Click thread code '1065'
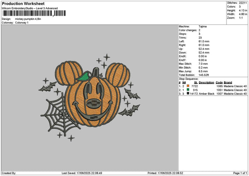This screenshot has height=176, width=249. [220, 86]
